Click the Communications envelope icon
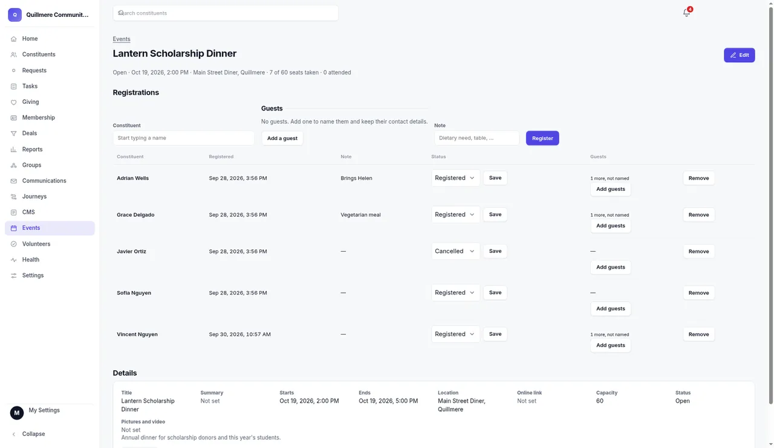This screenshot has width=774, height=448. [14, 181]
